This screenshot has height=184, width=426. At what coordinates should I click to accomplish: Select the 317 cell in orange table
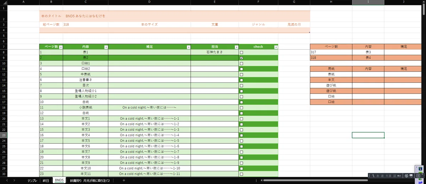pos(331,52)
